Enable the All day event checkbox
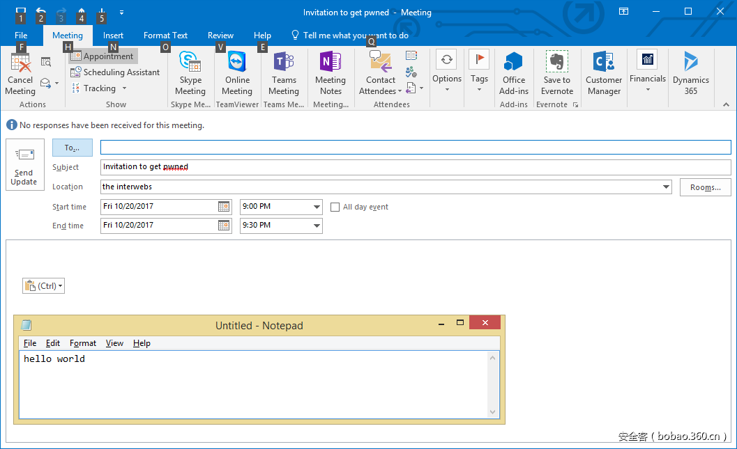The image size is (737, 449). click(336, 207)
